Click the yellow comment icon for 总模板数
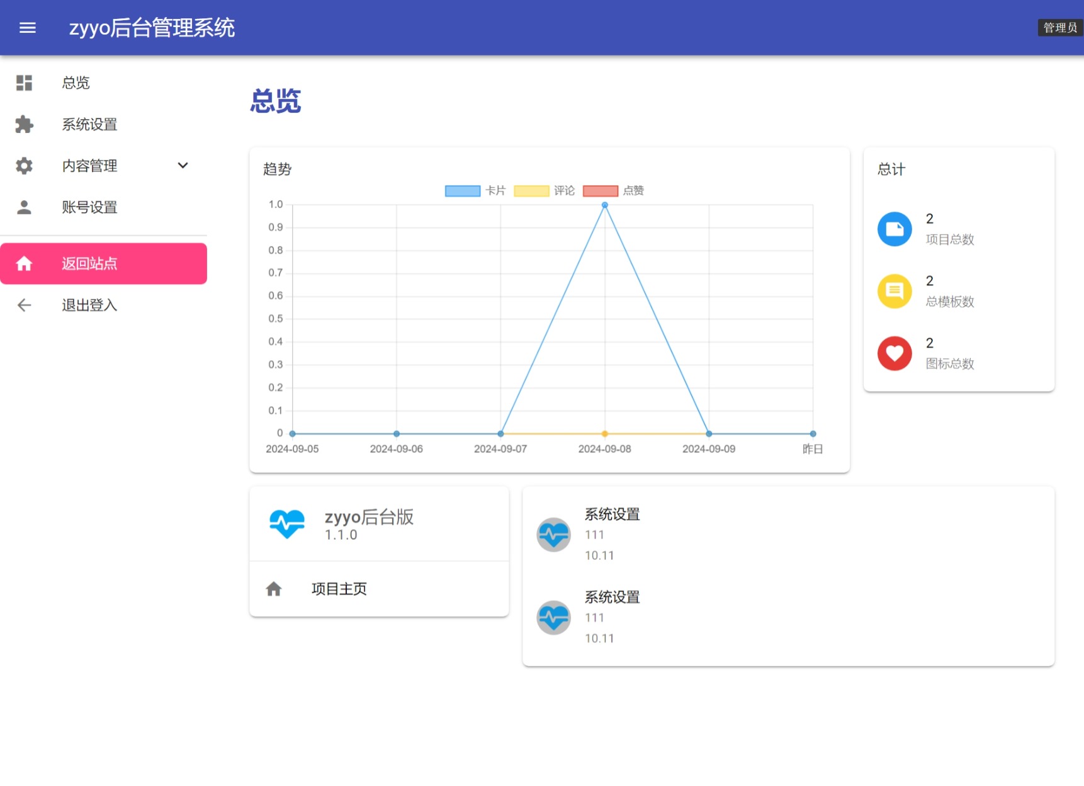This screenshot has width=1084, height=786. click(x=895, y=291)
